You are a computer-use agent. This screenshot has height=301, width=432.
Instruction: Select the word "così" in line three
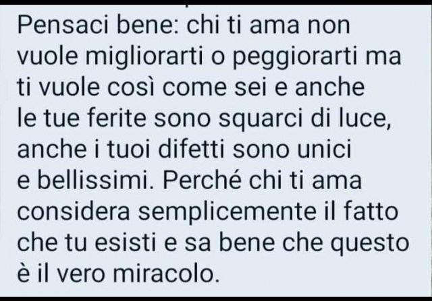coord(130,87)
